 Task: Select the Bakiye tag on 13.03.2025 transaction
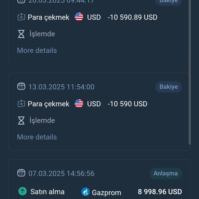point(169,87)
